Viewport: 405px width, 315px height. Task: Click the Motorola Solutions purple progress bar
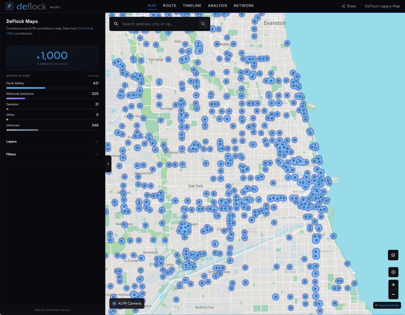click(16, 99)
